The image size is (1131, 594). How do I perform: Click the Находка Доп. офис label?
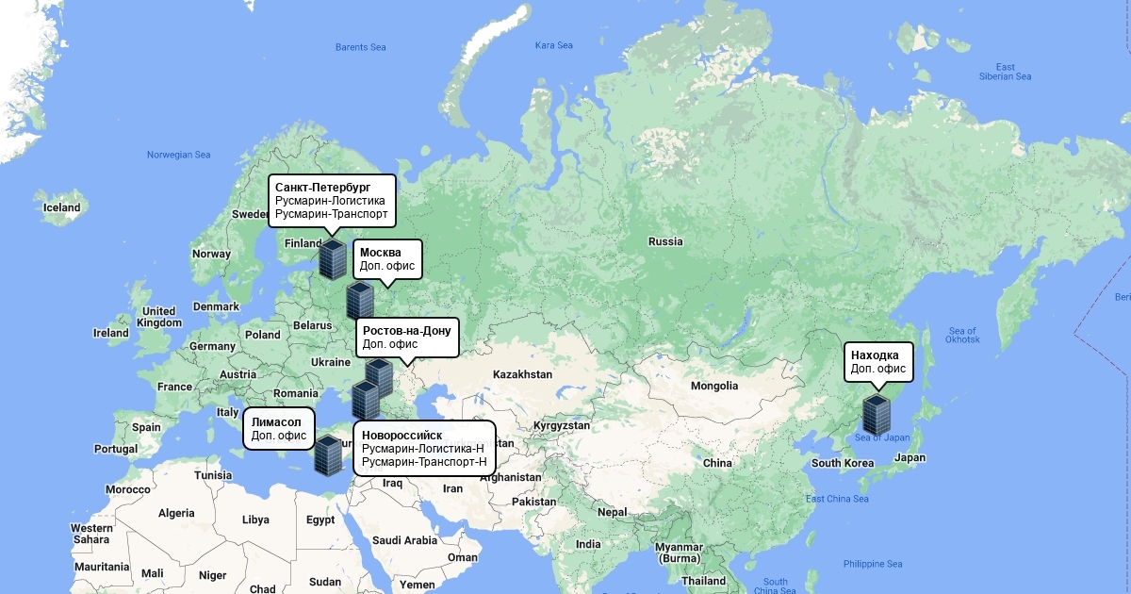[x=878, y=361]
